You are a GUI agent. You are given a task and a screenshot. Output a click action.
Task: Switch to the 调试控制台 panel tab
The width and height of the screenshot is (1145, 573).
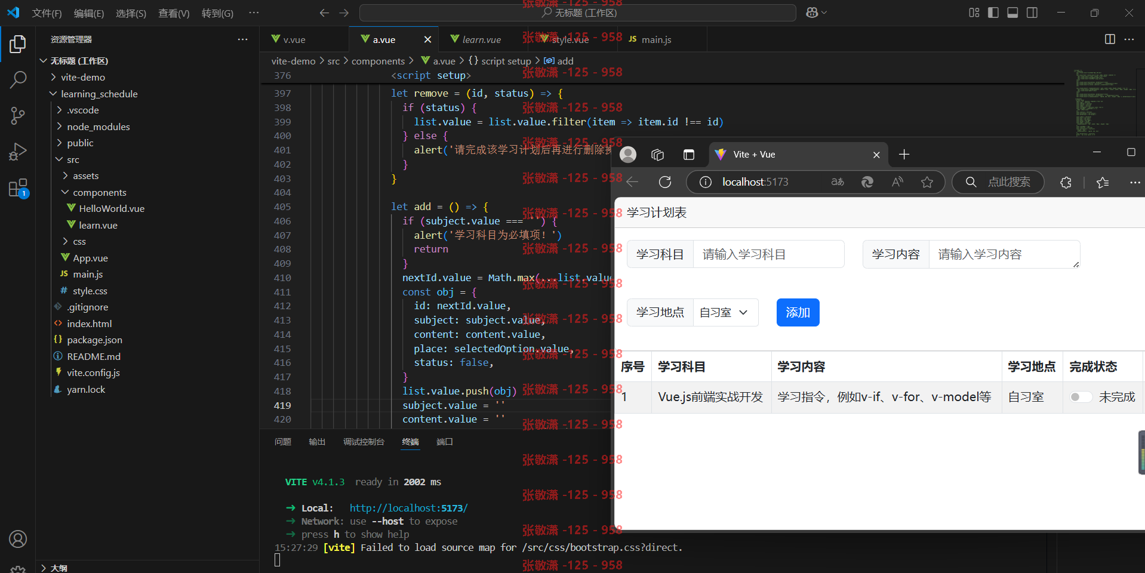(364, 442)
